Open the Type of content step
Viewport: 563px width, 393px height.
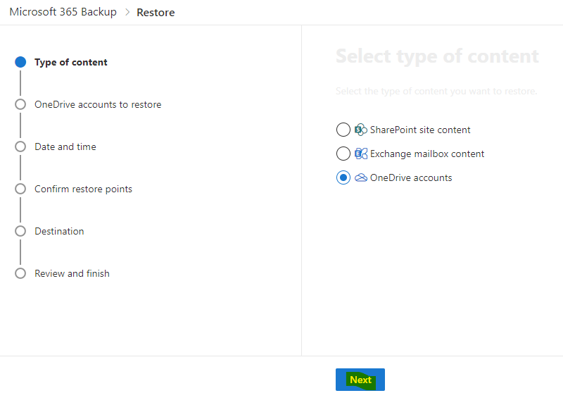coord(71,62)
